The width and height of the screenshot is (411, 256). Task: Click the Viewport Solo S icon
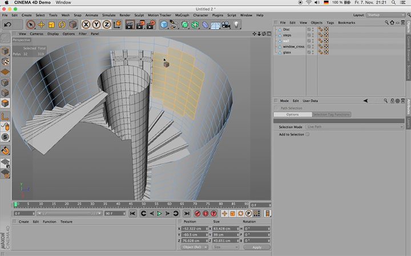click(x=5, y=137)
